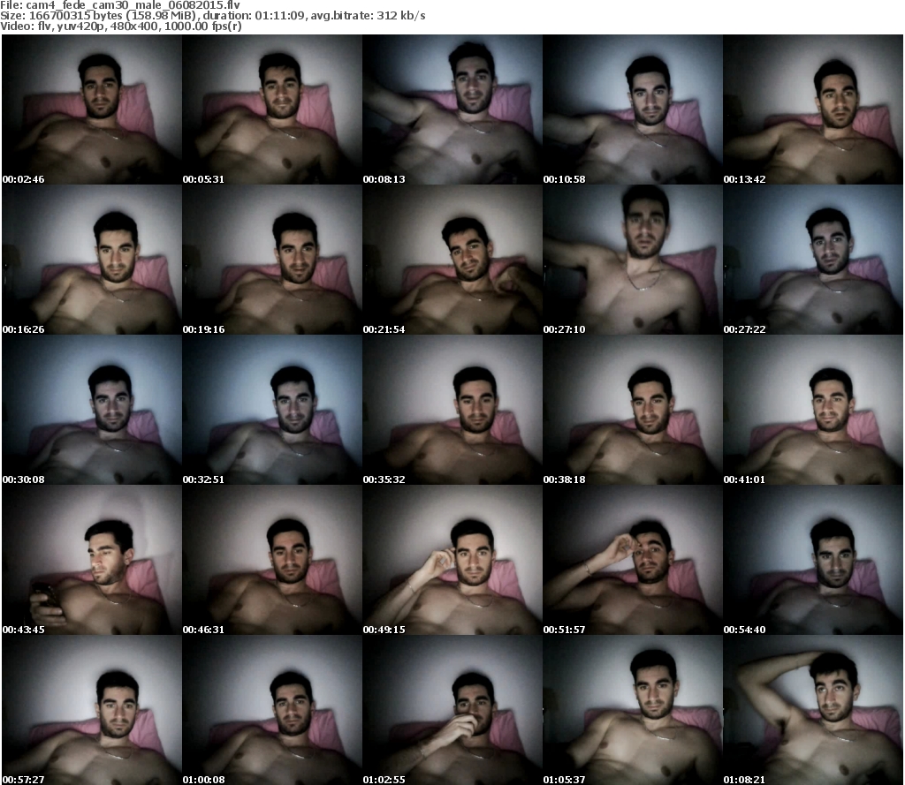The height and width of the screenshot is (785, 905).
Task: Open the thumbnail stamped 00:10:58
Action: 633,109
